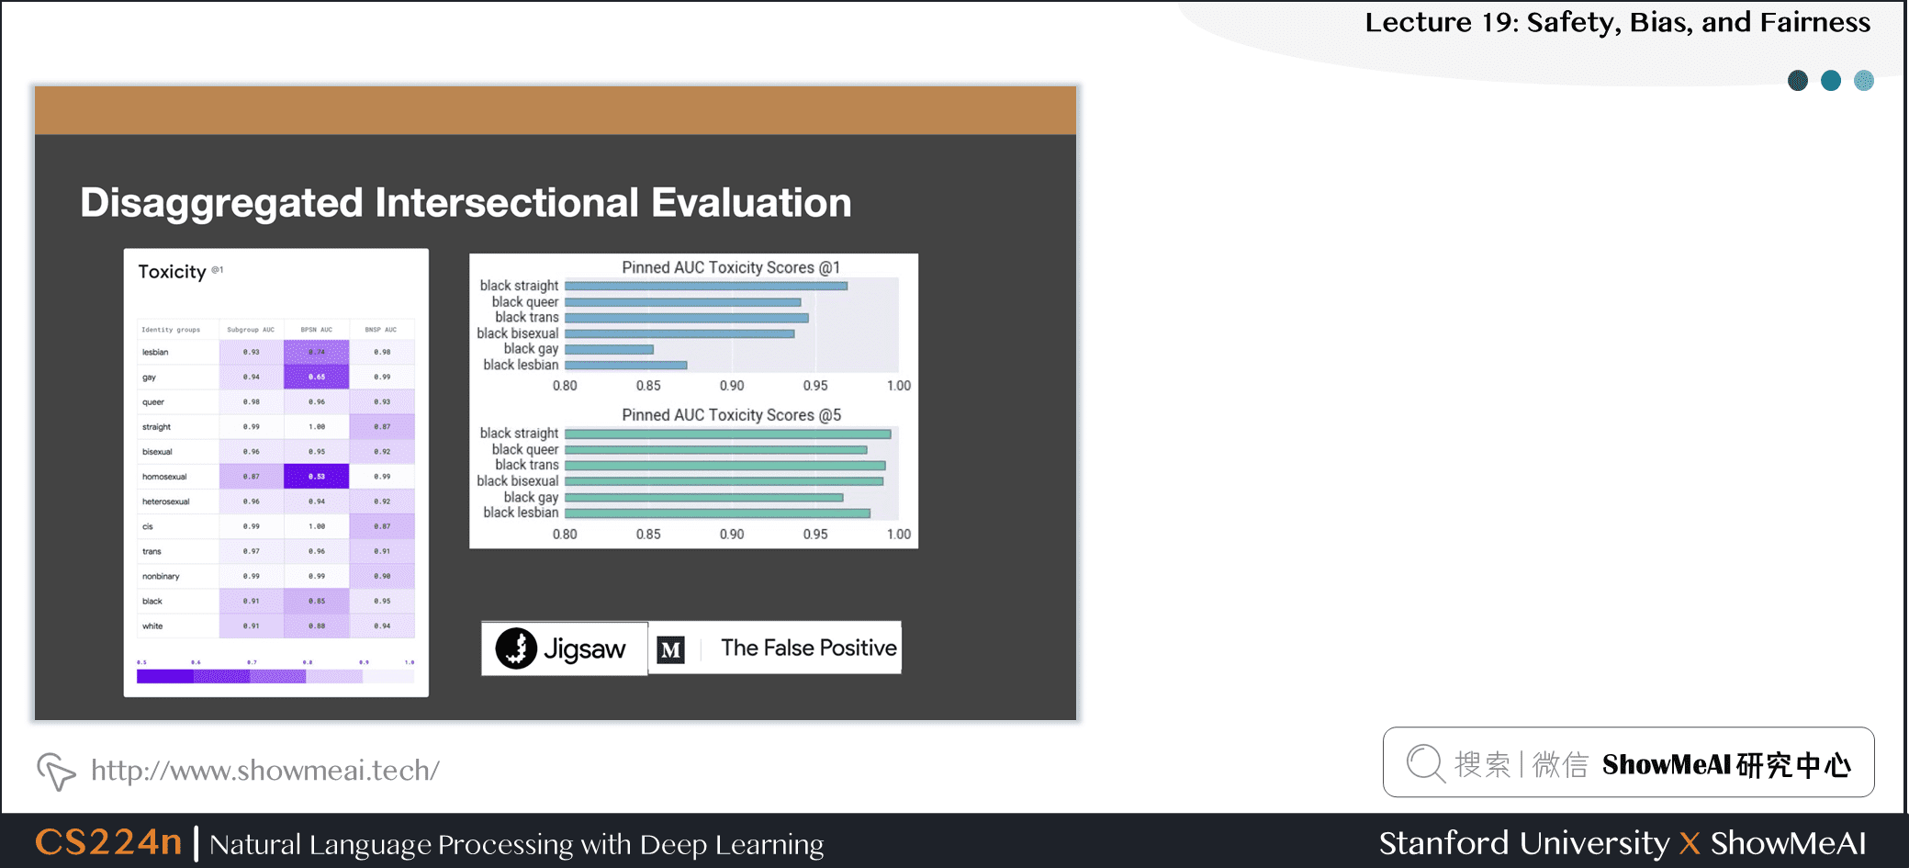Click the 'black trans' bar in the @5 chart
The image size is (1909, 868).
click(x=725, y=466)
